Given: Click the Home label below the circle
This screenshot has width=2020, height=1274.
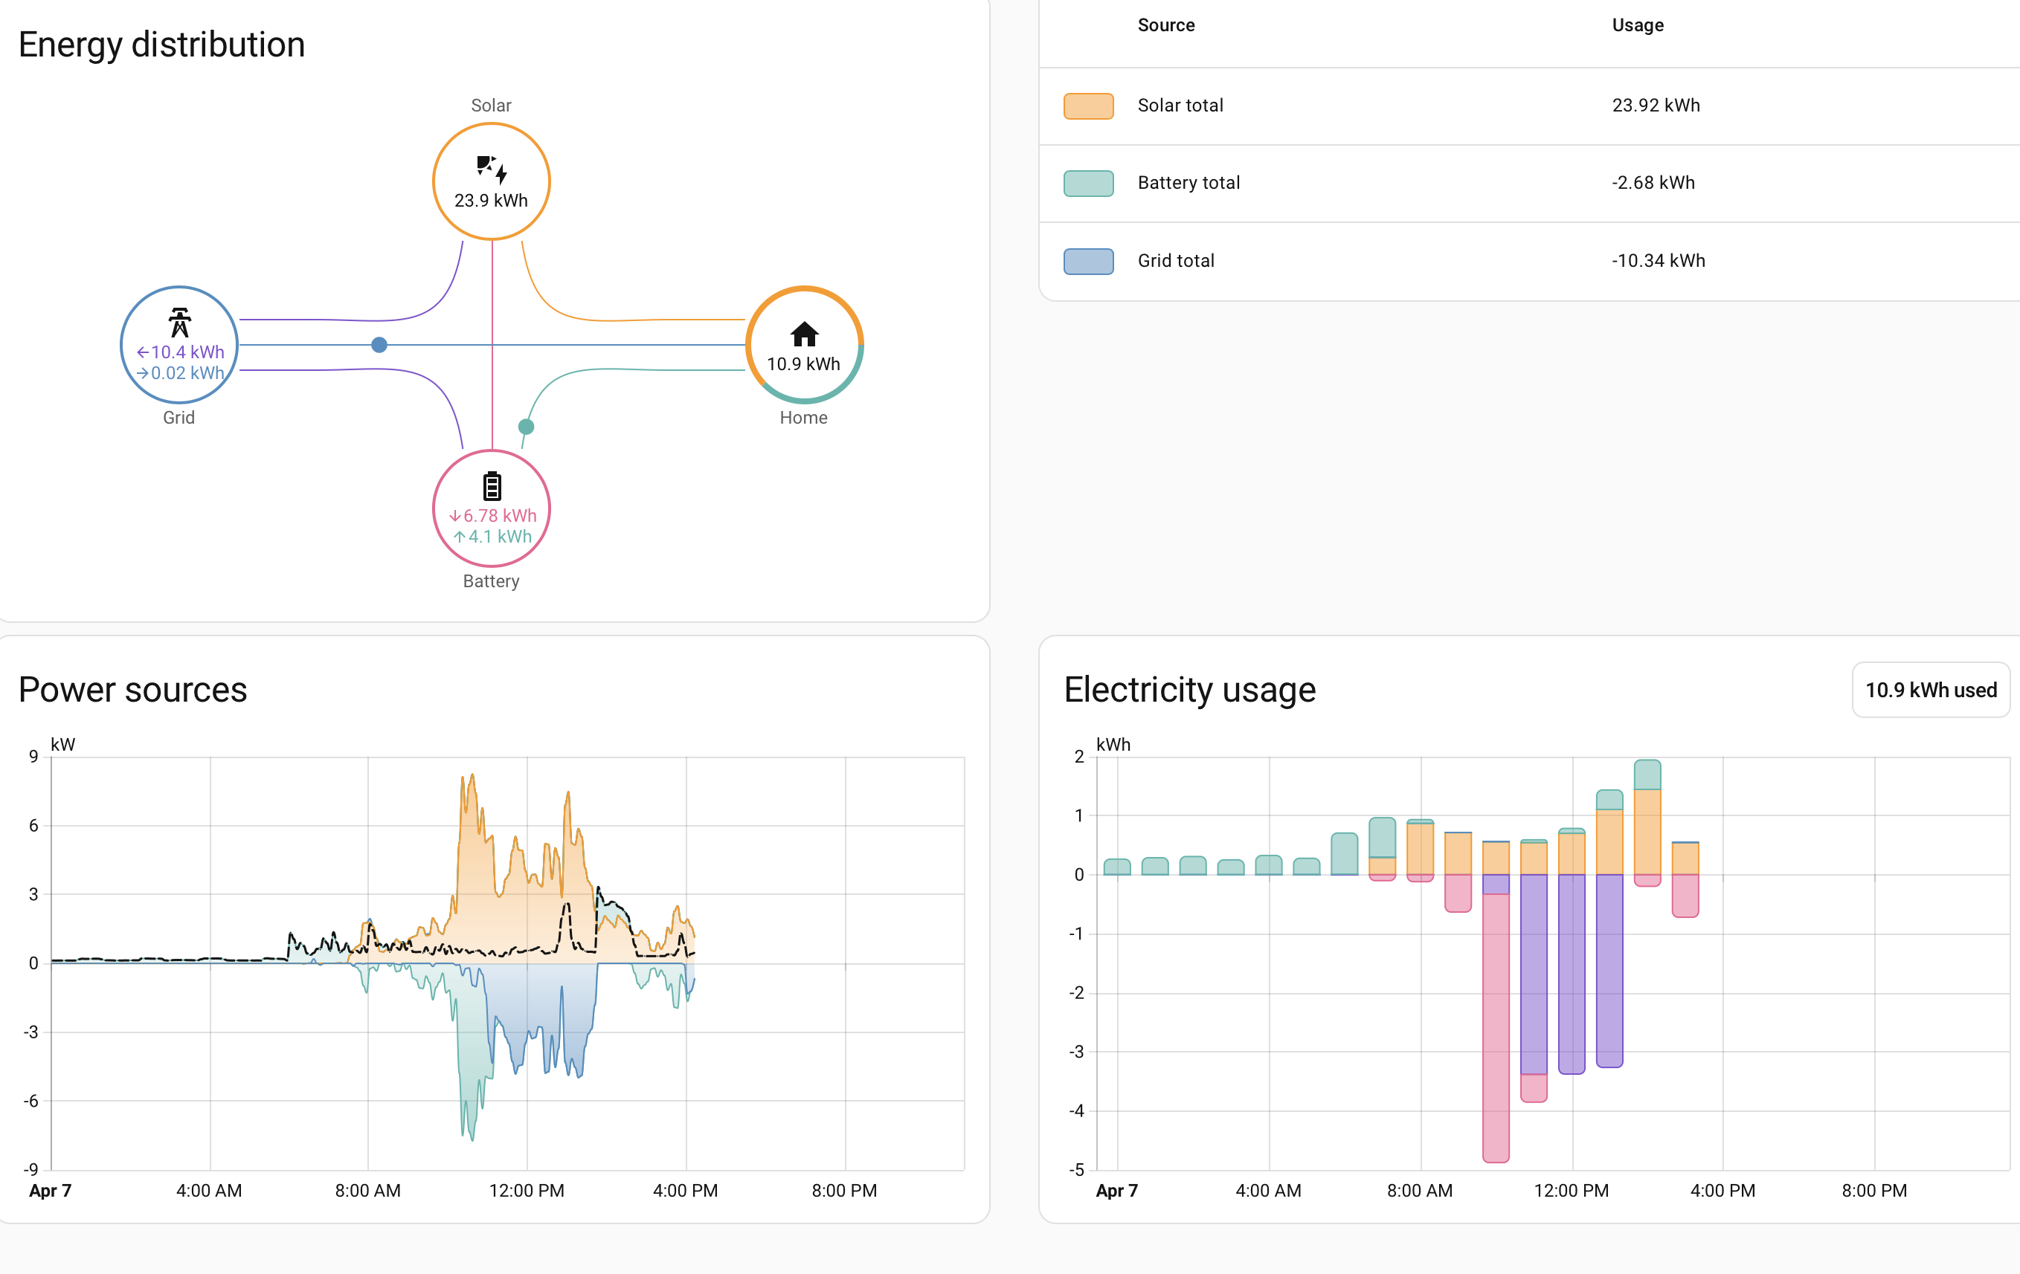Looking at the screenshot, I should (x=804, y=418).
